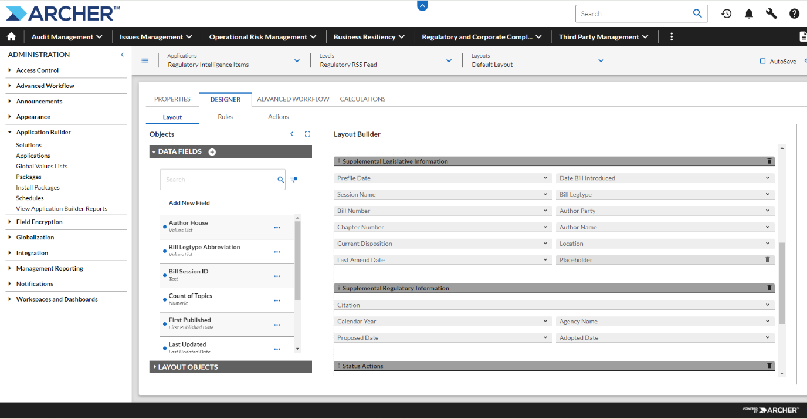Delete Supplemental Regulatory Information section

[x=769, y=288]
